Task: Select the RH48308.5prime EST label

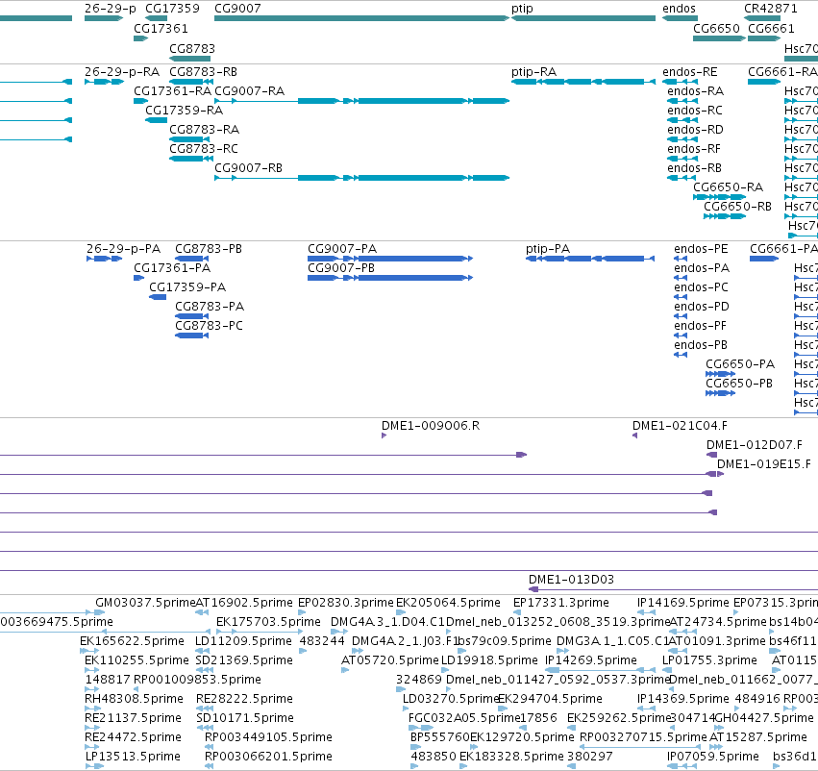Action: (134, 699)
